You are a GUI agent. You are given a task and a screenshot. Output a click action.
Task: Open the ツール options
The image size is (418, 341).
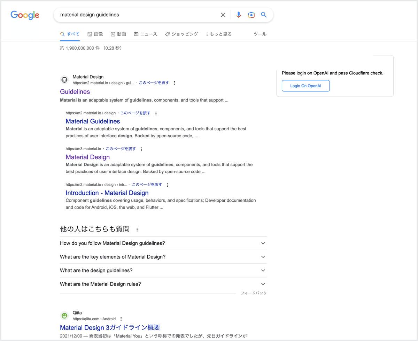(260, 34)
